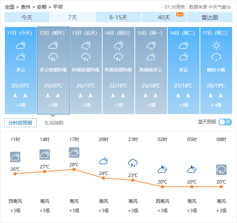Image resolution: width=237 pixels, height=223 pixels.
Task: Click the thunderstorm icon at 23时
Action: tap(133, 162)
